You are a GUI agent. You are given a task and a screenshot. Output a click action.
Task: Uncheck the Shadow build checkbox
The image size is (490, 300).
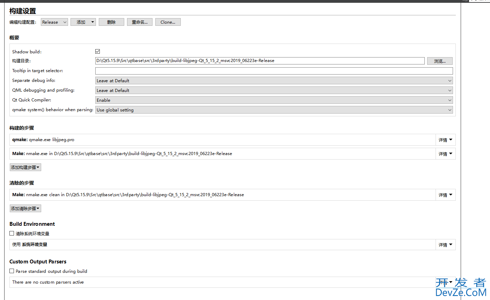tap(98, 52)
